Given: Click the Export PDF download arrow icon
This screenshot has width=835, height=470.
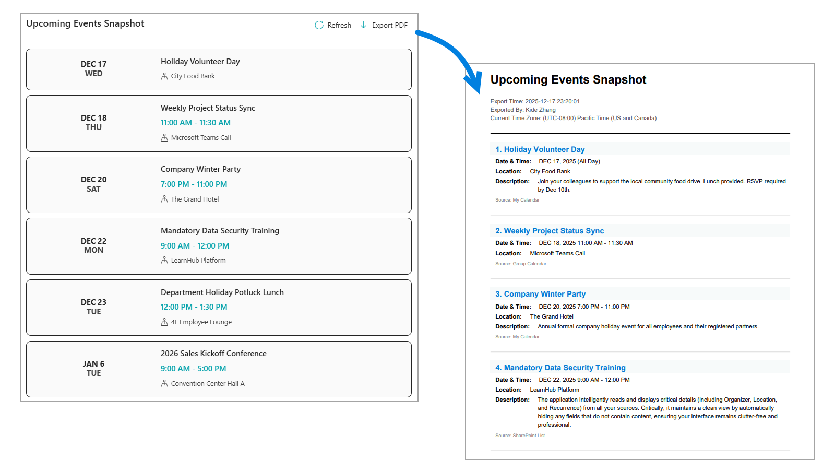Looking at the screenshot, I should 364,25.
